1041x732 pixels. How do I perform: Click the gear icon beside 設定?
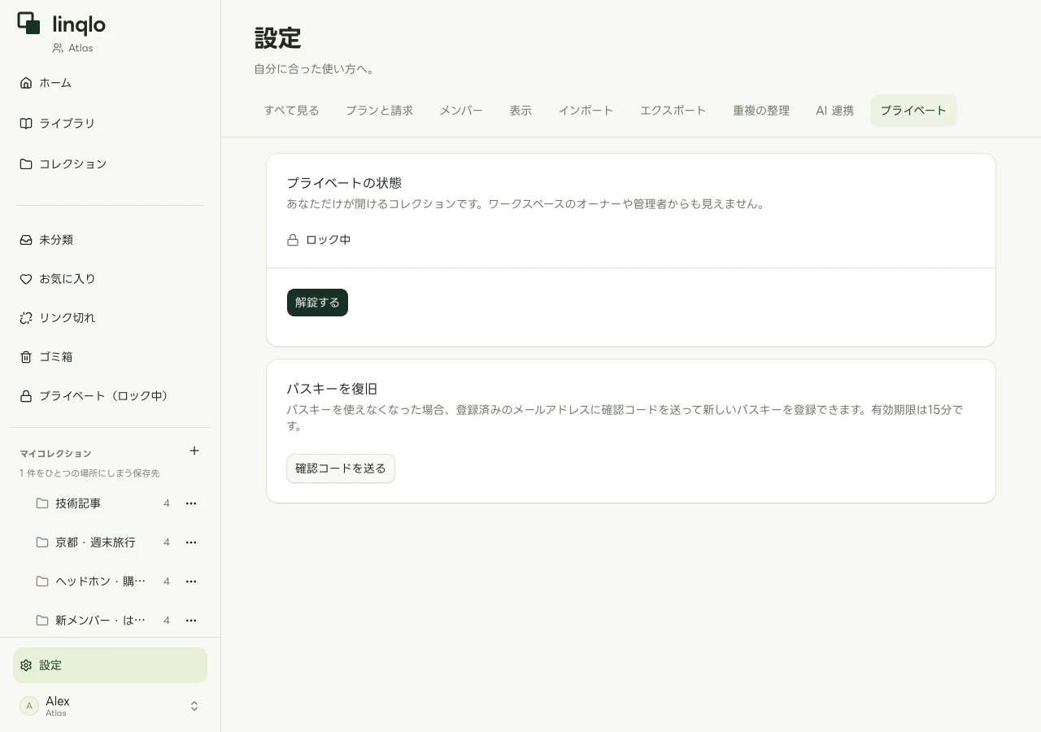[x=26, y=665]
